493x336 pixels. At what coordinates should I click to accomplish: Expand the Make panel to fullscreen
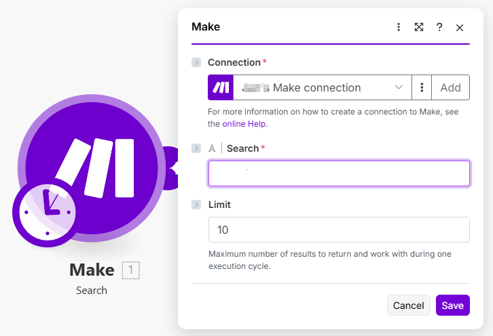(419, 27)
